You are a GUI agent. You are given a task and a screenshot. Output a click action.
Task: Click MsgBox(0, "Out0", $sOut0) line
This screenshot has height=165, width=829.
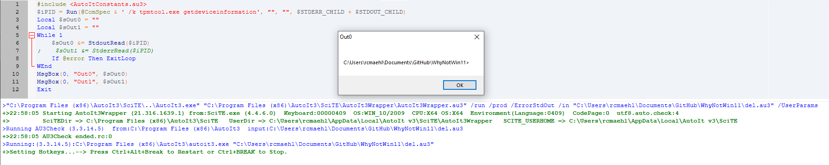[82, 74]
